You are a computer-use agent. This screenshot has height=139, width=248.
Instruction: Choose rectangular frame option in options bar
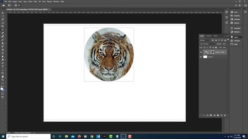(16, 5)
